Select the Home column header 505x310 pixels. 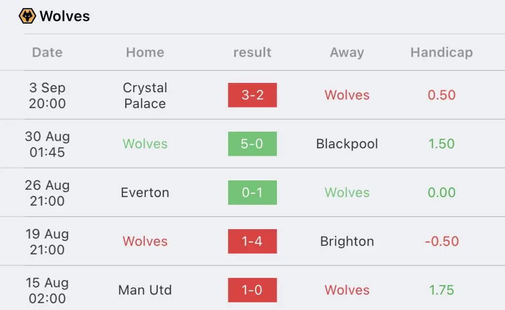point(145,52)
